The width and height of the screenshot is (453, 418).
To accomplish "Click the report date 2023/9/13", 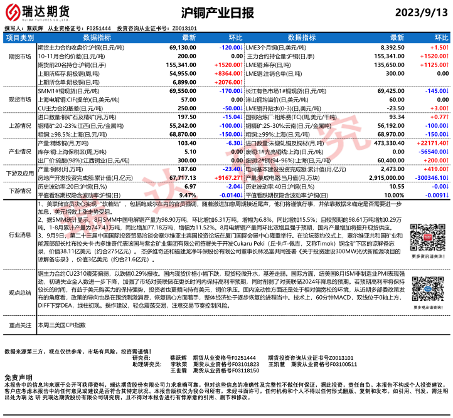I will (x=422, y=13).
